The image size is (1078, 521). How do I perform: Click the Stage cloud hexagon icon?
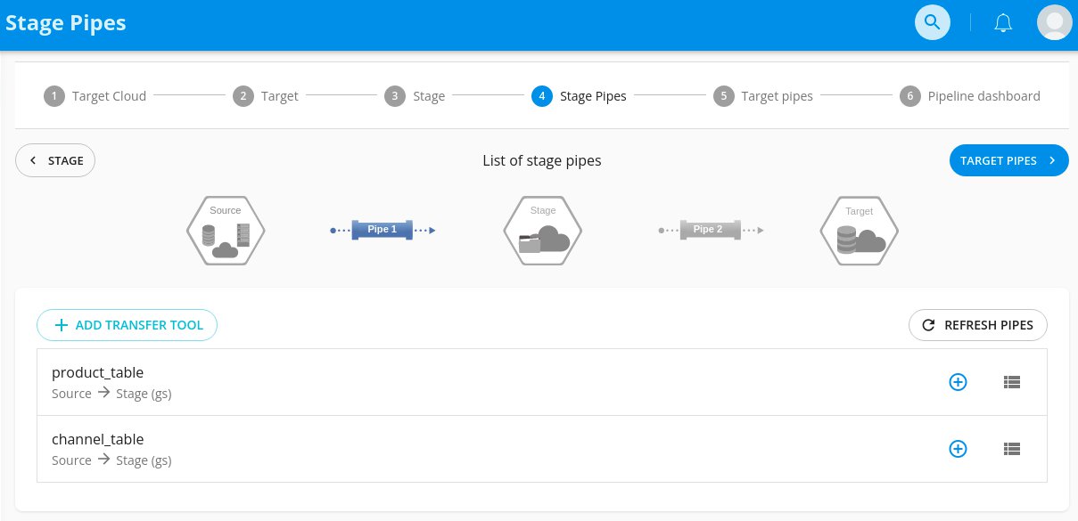pyautogui.click(x=543, y=230)
